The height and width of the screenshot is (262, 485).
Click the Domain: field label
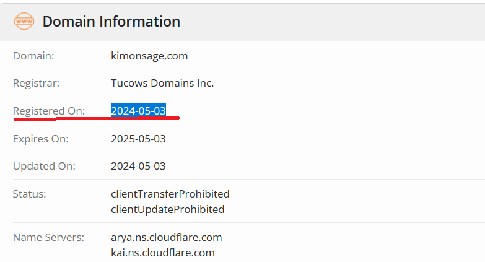(33, 56)
